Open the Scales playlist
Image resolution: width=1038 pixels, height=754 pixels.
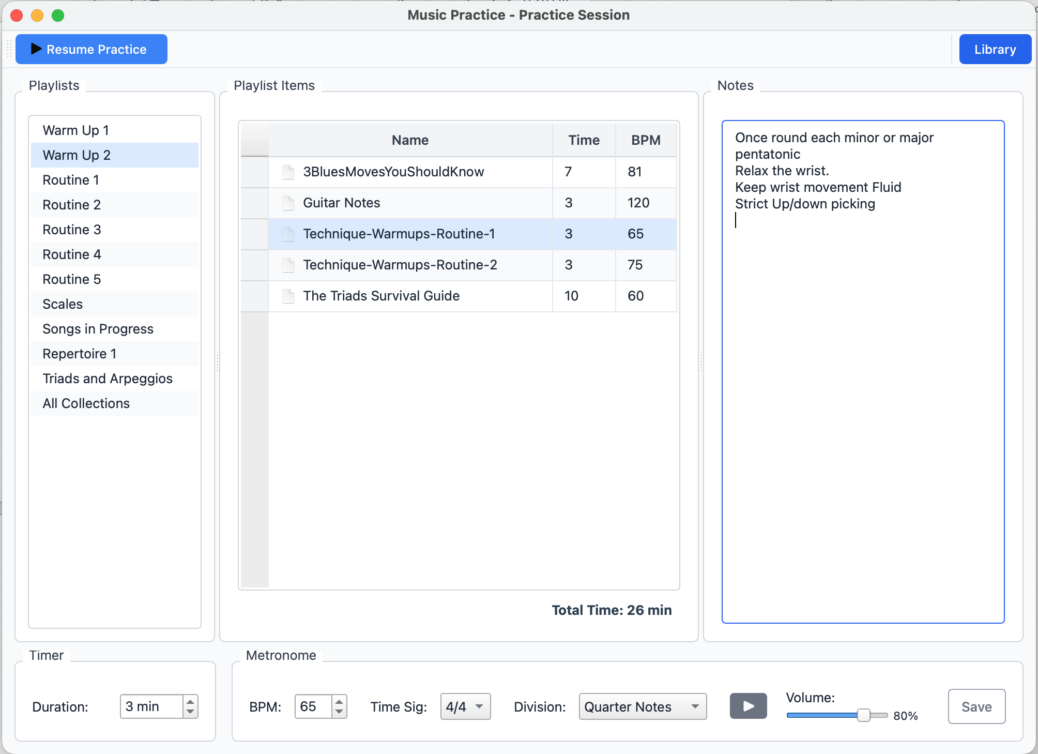[x=115, y=304]
